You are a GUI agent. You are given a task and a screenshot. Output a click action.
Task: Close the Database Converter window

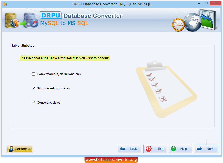pos(215,3)
